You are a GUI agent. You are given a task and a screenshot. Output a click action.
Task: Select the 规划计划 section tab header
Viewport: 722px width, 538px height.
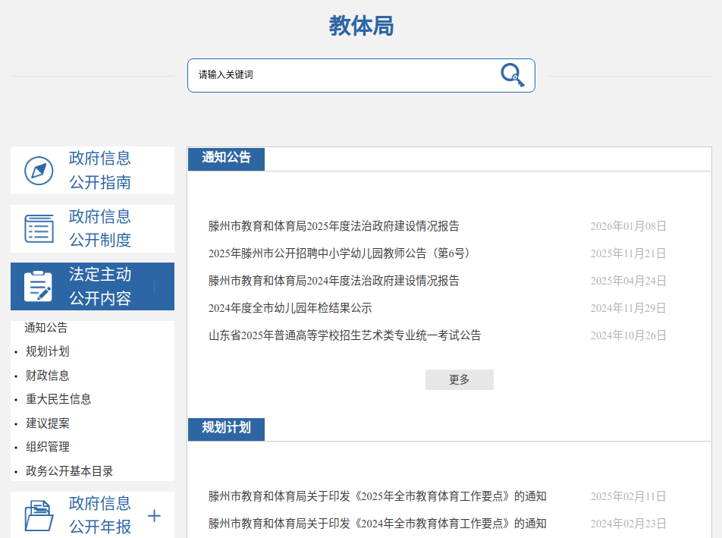226,428
